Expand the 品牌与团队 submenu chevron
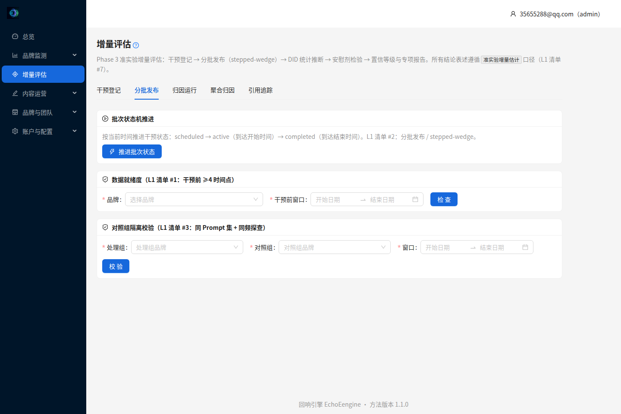 (x=75, y=112)
